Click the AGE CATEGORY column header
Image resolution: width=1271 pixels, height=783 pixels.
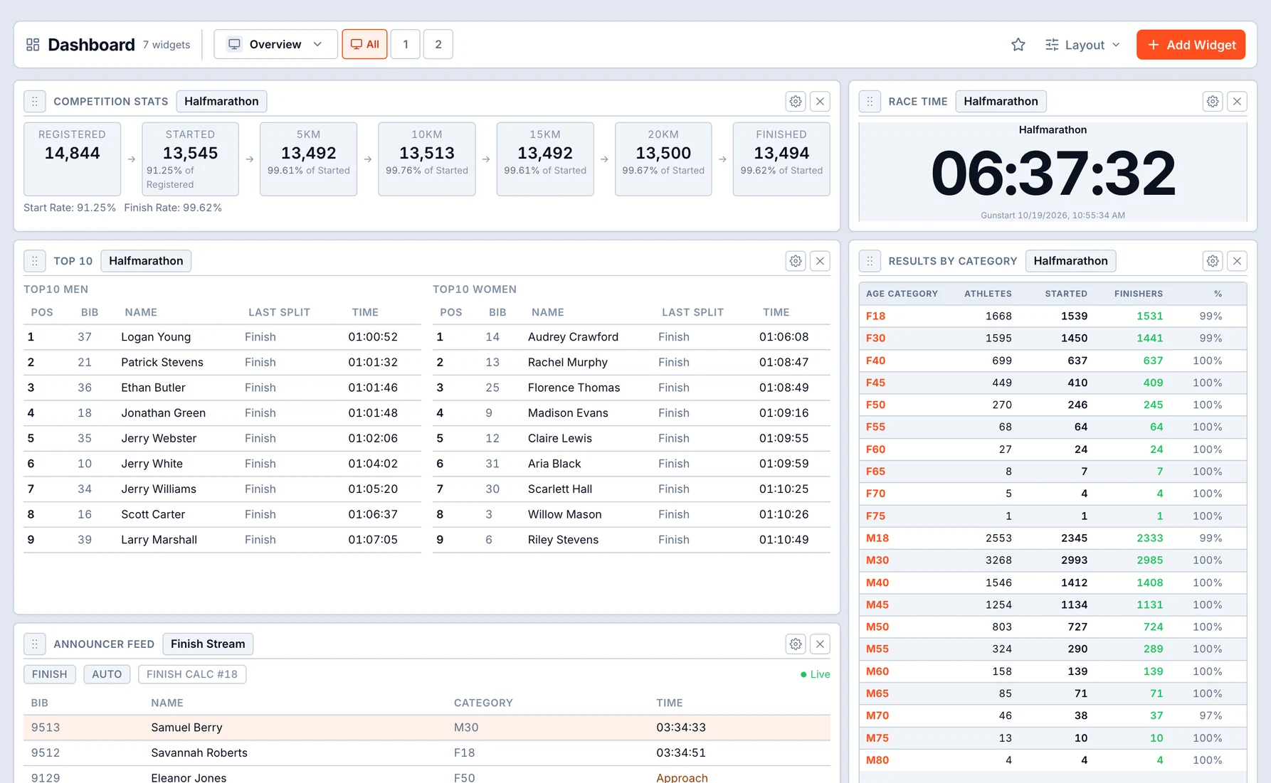[x=902, y=294]
